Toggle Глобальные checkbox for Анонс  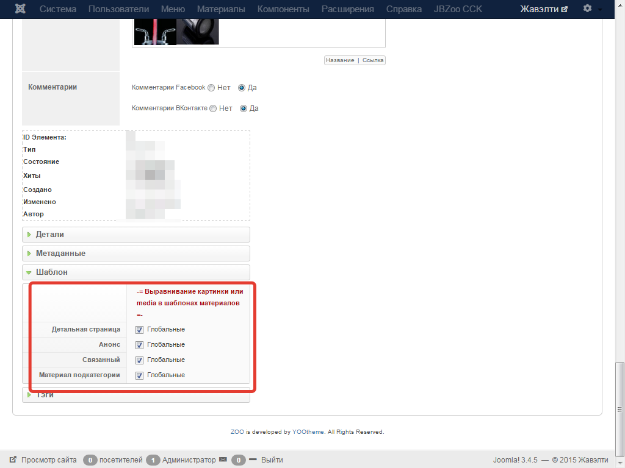139,345
